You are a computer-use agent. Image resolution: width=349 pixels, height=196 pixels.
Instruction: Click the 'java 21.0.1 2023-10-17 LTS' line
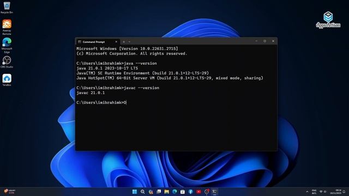107,68
